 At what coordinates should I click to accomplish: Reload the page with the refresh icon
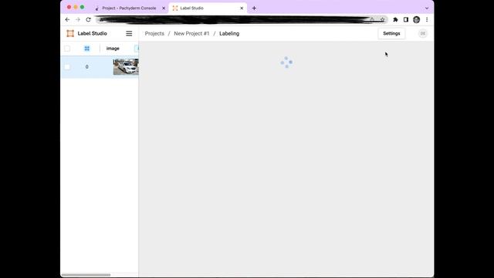click(x=88, y=19)
